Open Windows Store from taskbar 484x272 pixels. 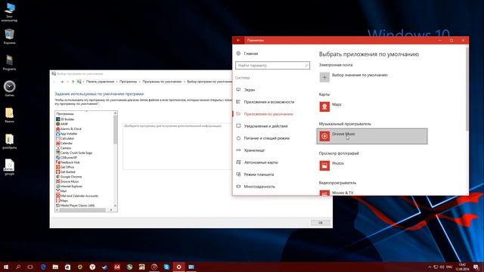coord(67,267)
